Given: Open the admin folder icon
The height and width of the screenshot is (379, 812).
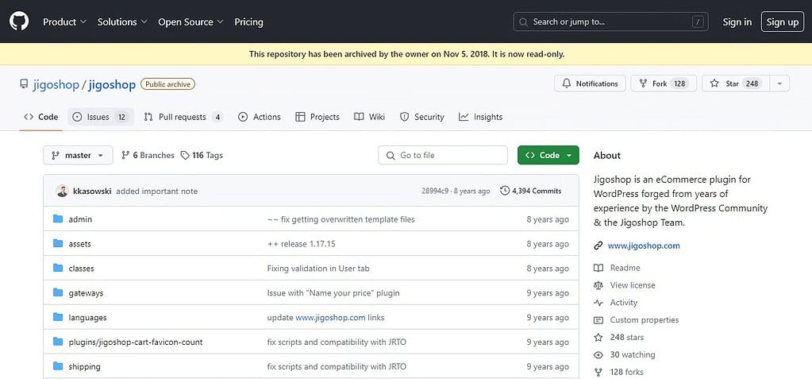Looking at the screenshot, I should (x=58, y=219).
